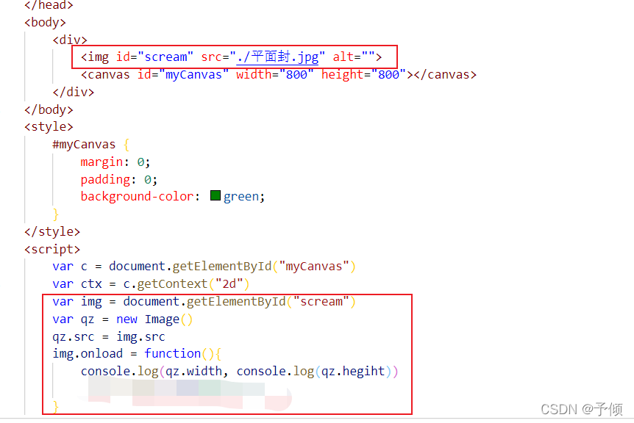
Task: Click the 'var ctx' variable declaration
Action: coord(76,283)
